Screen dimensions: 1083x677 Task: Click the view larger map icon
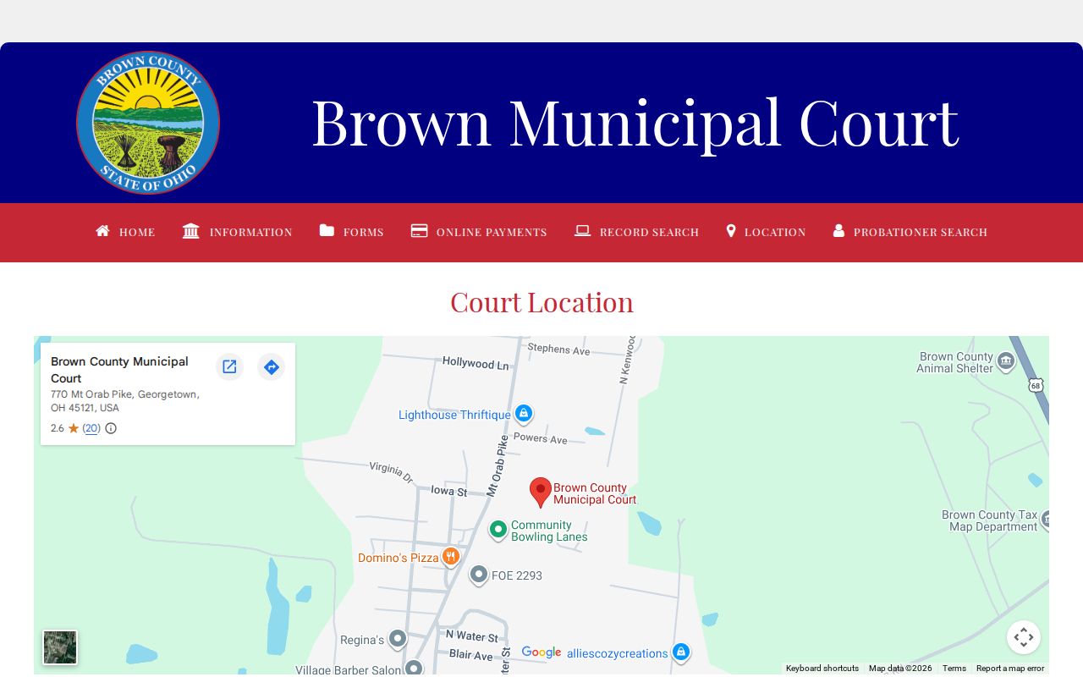[x=229, y=366]
